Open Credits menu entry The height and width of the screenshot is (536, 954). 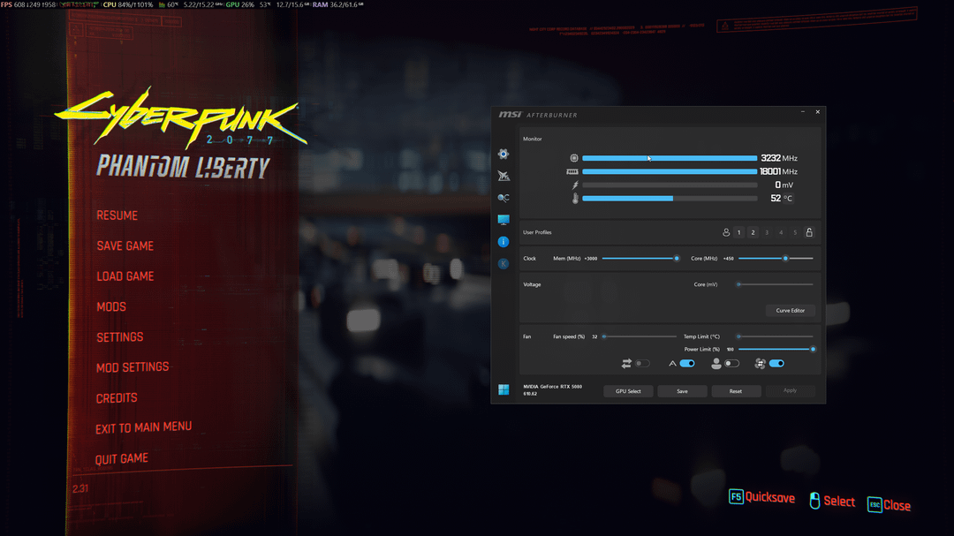coord(117,398)
